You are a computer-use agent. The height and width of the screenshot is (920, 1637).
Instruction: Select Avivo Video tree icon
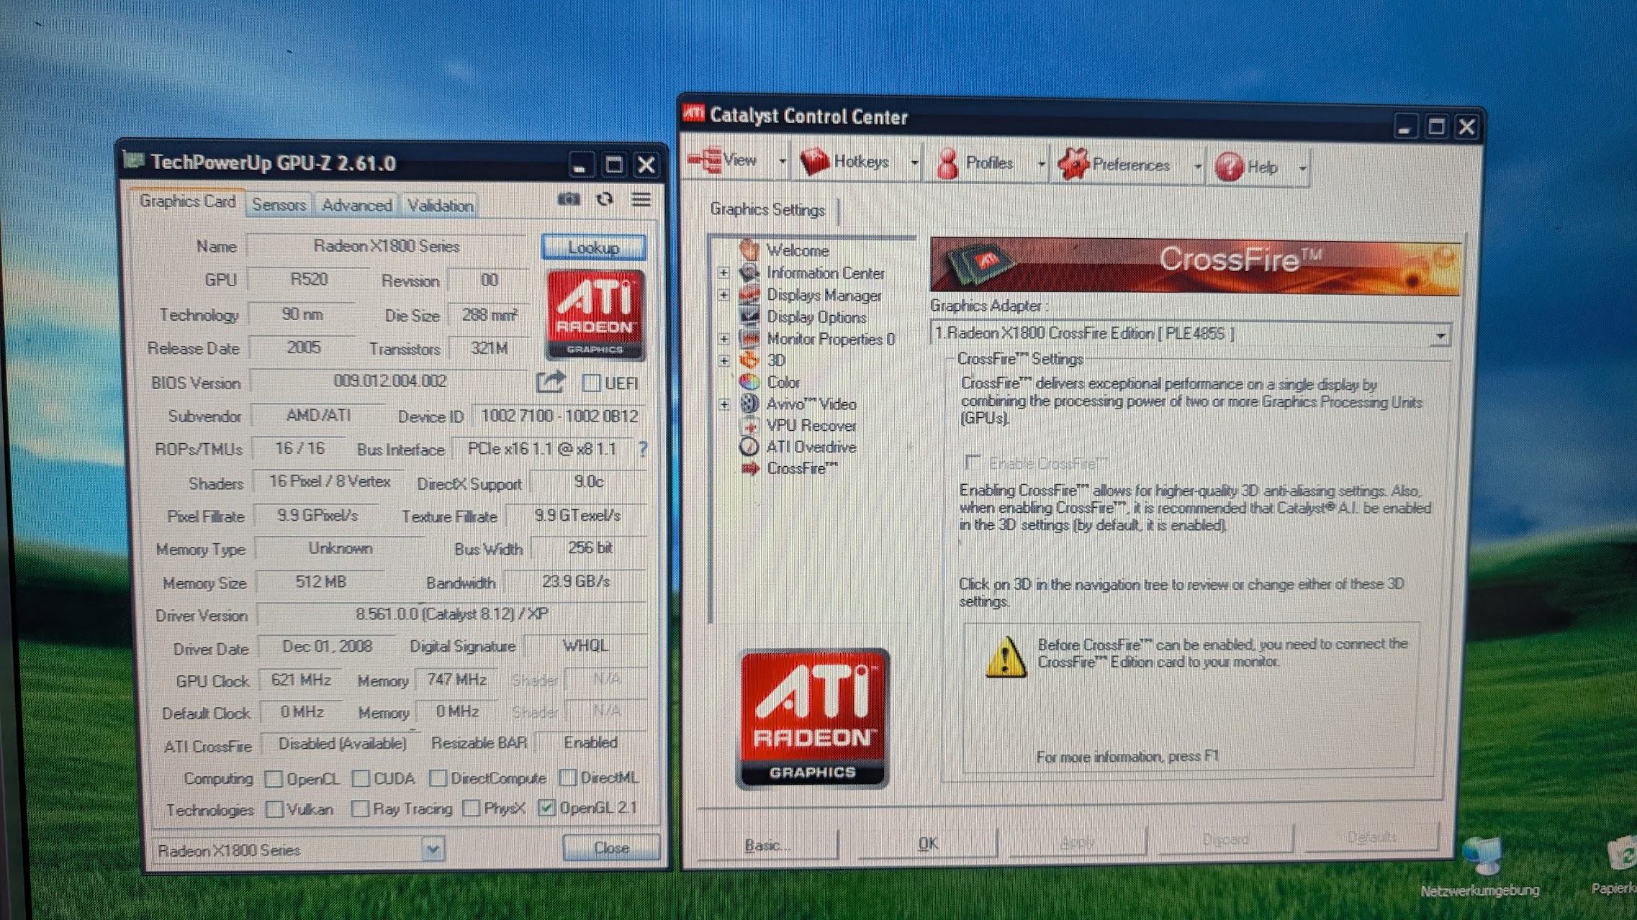(749, 404)
